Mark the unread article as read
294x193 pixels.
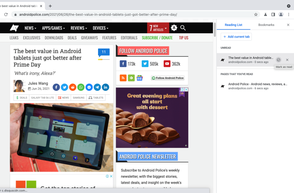point(278,60)
